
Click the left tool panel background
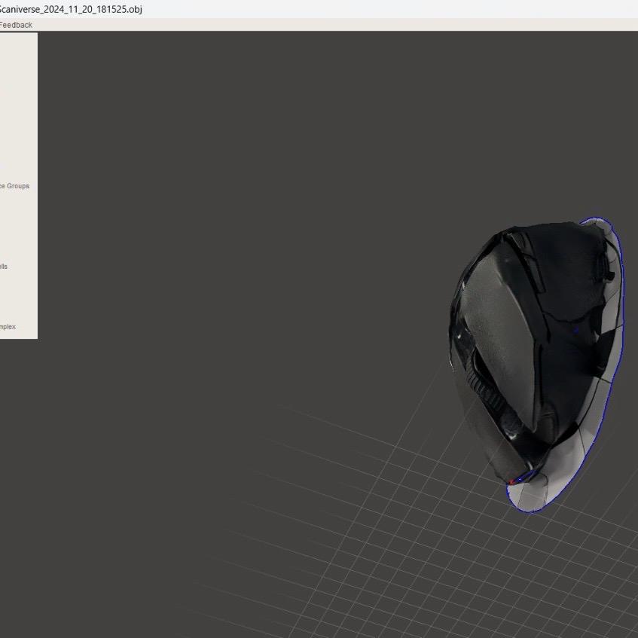[x=19, y=113]
